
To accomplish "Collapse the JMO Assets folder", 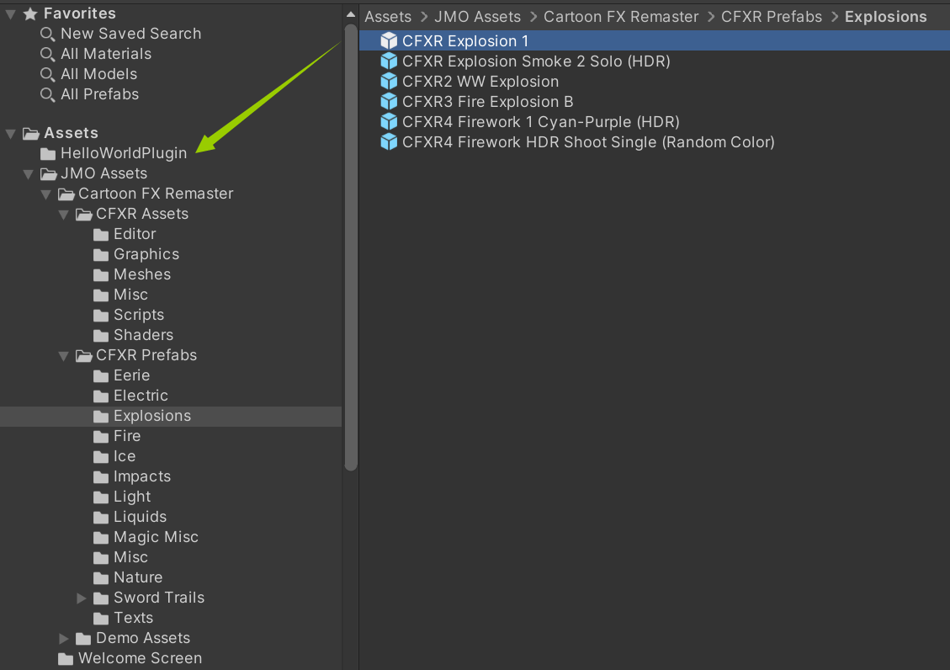I will click(x=28, y=174).
